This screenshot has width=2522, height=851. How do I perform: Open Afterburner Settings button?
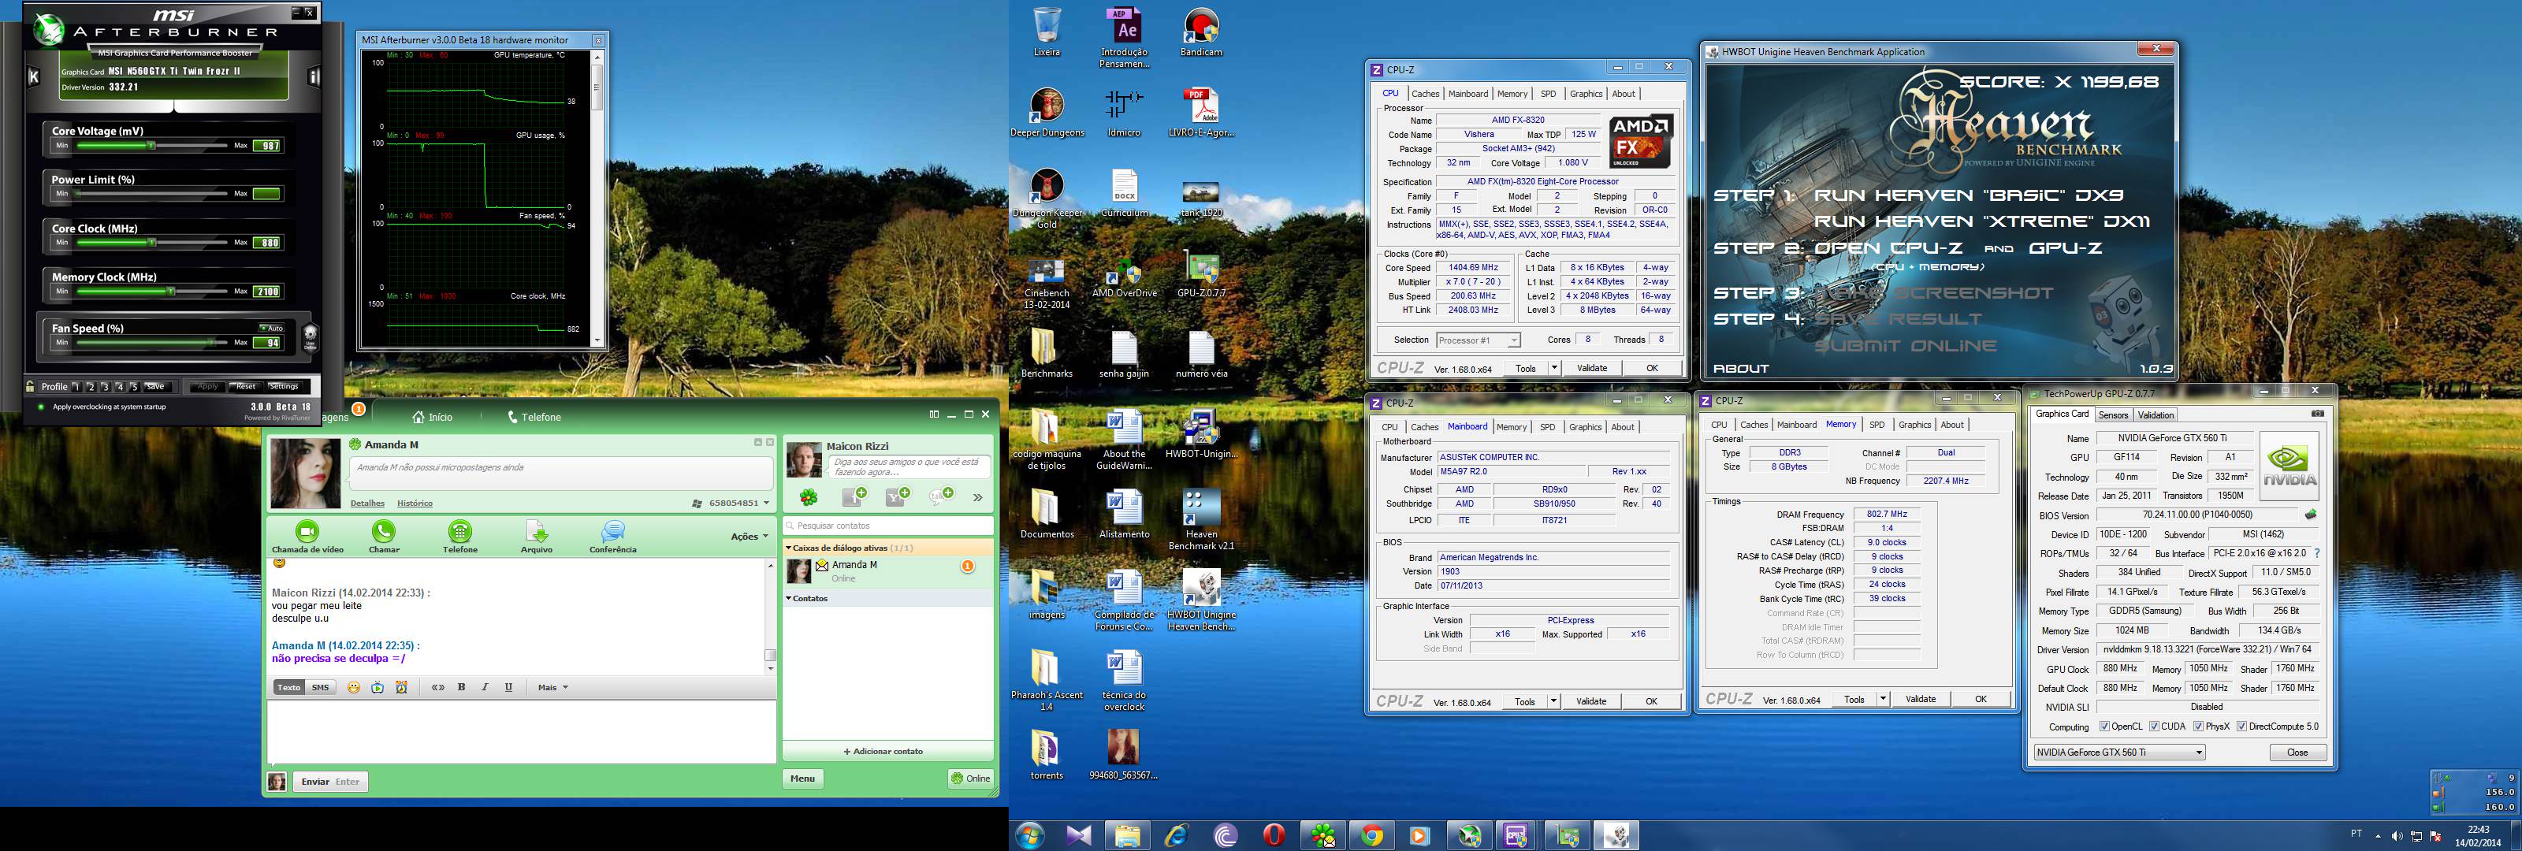click(284, 387)
